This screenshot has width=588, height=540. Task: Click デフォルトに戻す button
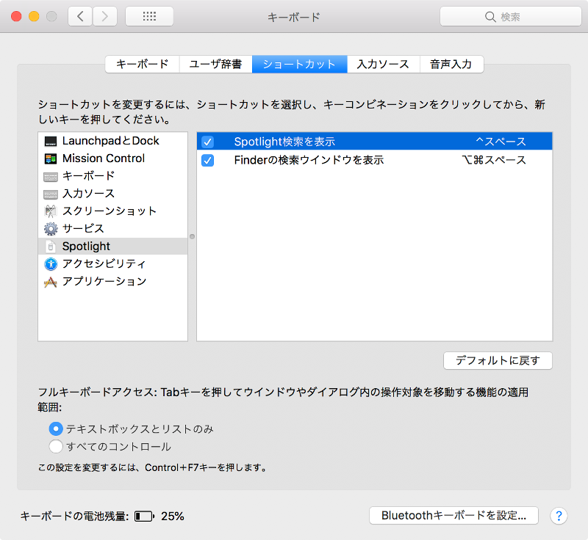coord(498,361)
